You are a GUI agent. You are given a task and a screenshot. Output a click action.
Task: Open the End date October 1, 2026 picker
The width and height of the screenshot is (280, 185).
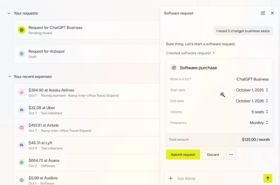tap(252, 101)
